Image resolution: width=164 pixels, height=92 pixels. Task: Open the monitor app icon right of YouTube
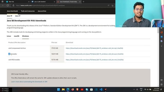(x=87, y=89)
